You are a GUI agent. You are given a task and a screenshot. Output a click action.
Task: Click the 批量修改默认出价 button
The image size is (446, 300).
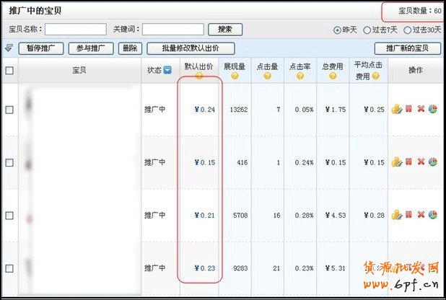coord(183,48)
